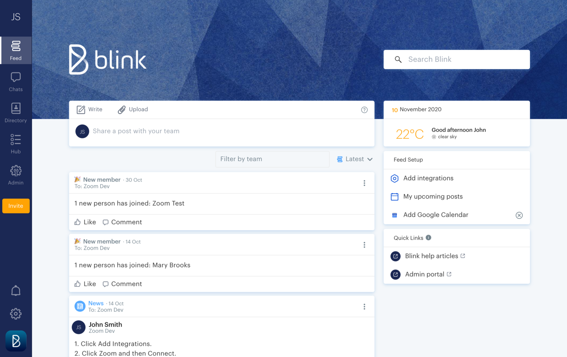567x357 pixels.
Task: Click the Blink B icon at sidebar bottom
Action: pyautogui.click(x=16, y=341)
